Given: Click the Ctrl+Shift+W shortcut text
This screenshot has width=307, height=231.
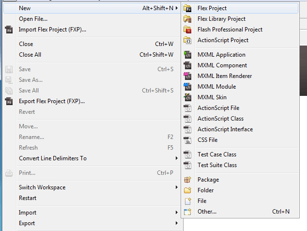Looking at the screenshot, I should [156, 55].
